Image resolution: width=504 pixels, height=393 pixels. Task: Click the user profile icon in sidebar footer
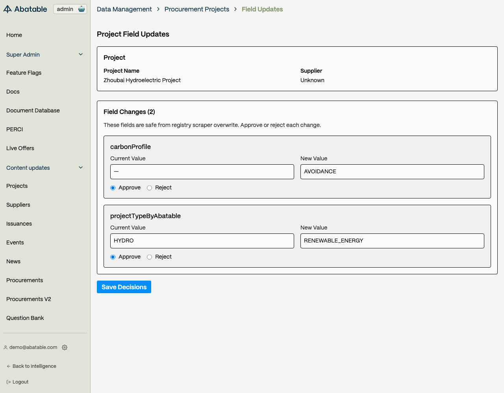click(6, 347)
